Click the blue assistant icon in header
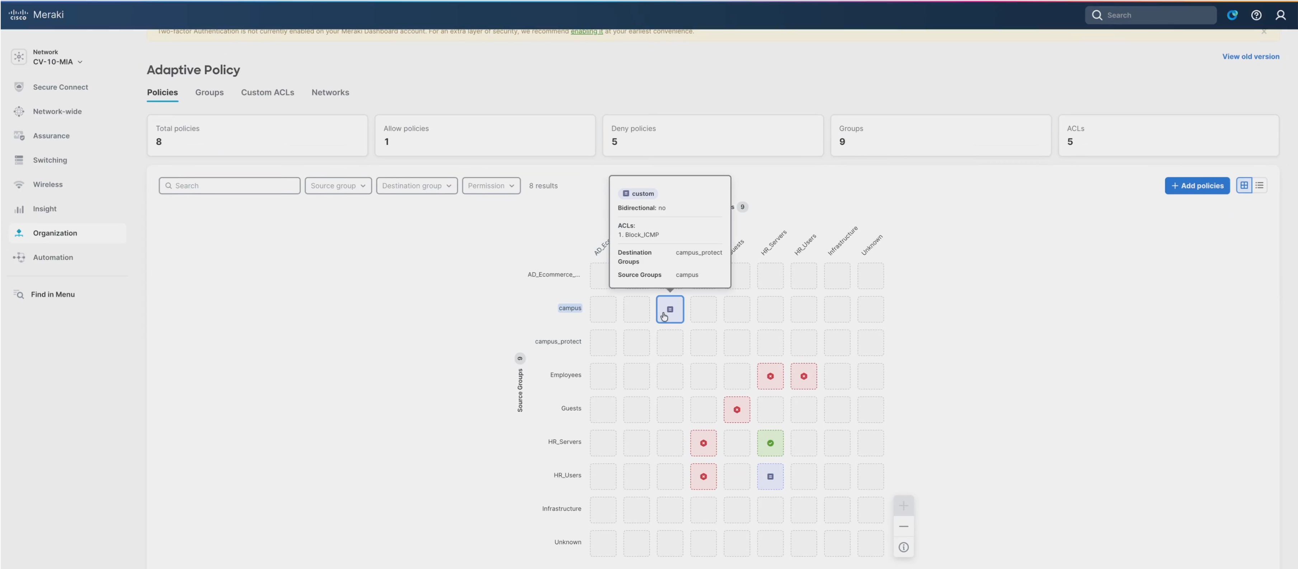Image resolution: width=1298 pixels, height=569 pixels. 1232,15
